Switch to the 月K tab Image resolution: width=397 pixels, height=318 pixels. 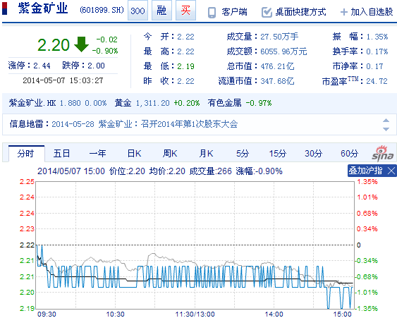(x=206, y=154)
